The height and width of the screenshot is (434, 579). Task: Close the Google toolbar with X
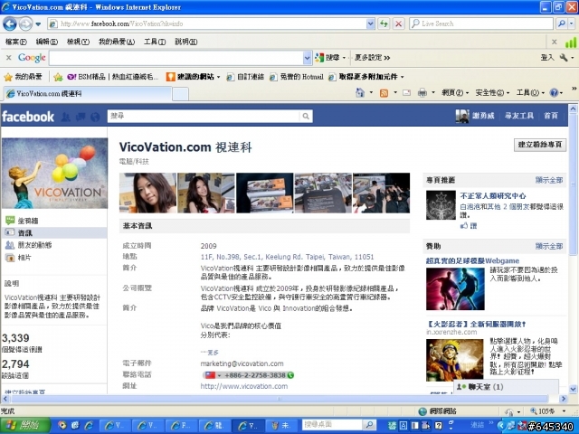coord(8,57)
